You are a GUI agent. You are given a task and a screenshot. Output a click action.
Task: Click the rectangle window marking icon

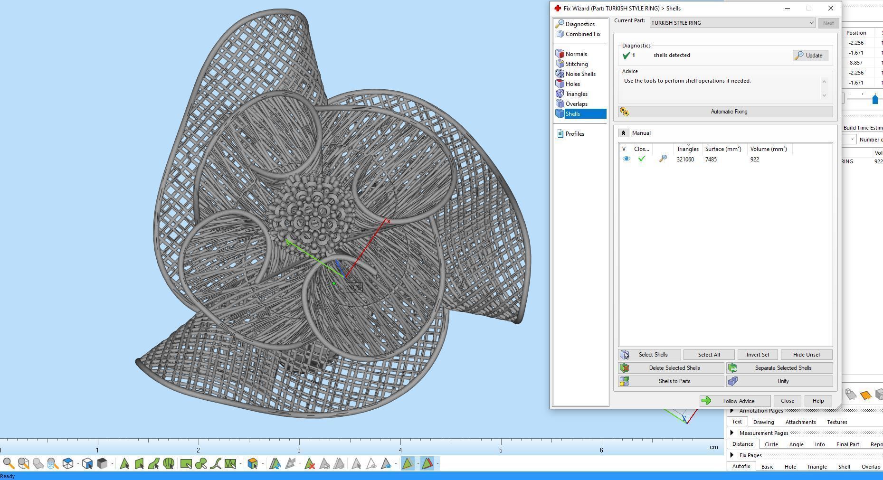186,463
